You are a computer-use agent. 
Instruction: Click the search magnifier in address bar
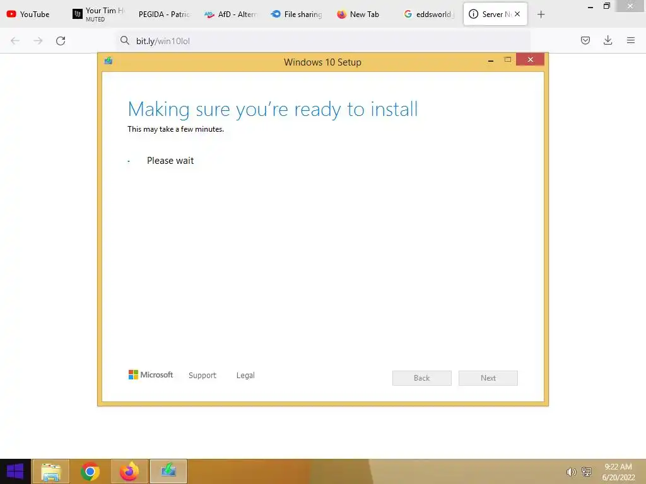[125, 40]
